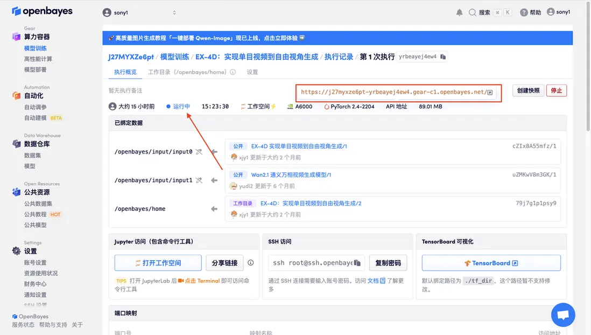Open 模型训练 in sidebar

tap(36, 48)
